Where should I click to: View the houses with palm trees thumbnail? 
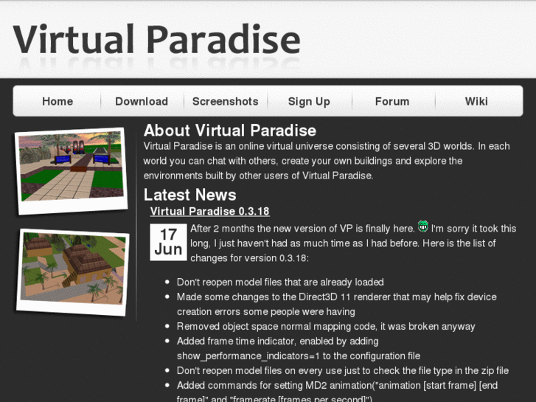[x=73, y=272]
